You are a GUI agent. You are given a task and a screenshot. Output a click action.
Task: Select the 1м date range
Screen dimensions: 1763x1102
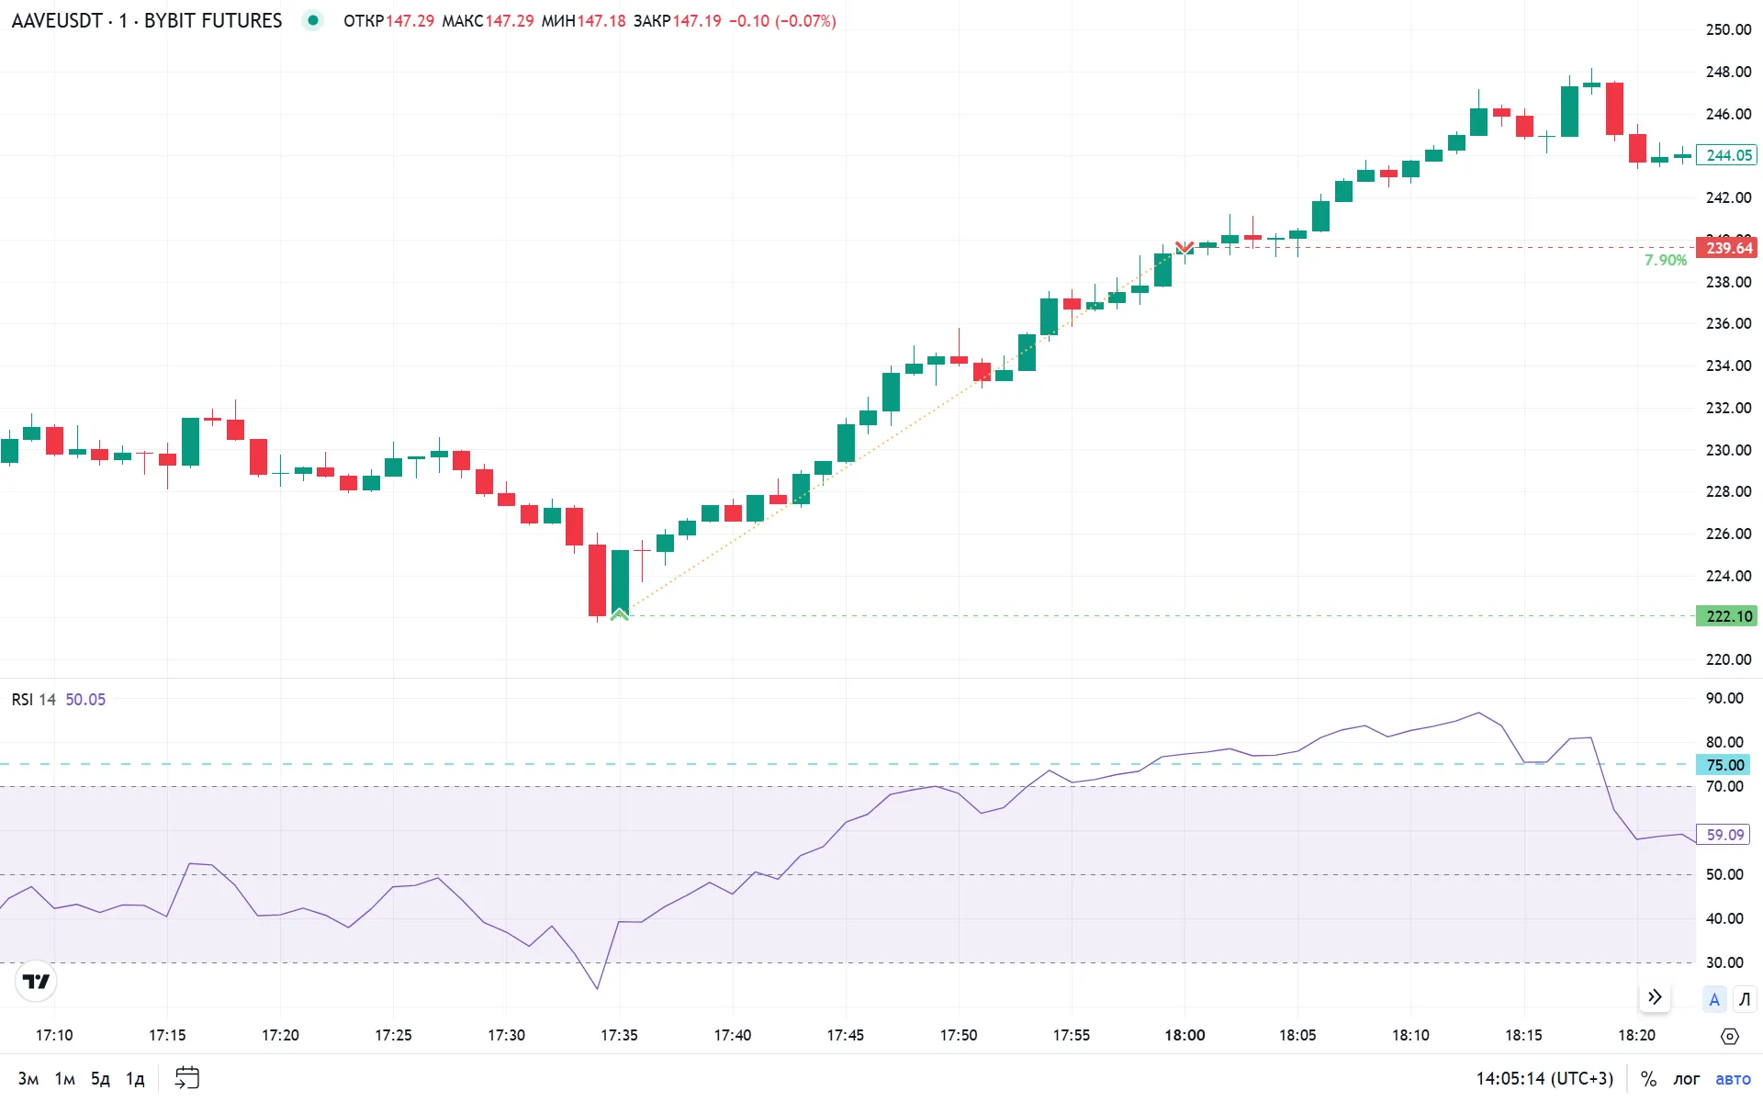[64, 1078]
